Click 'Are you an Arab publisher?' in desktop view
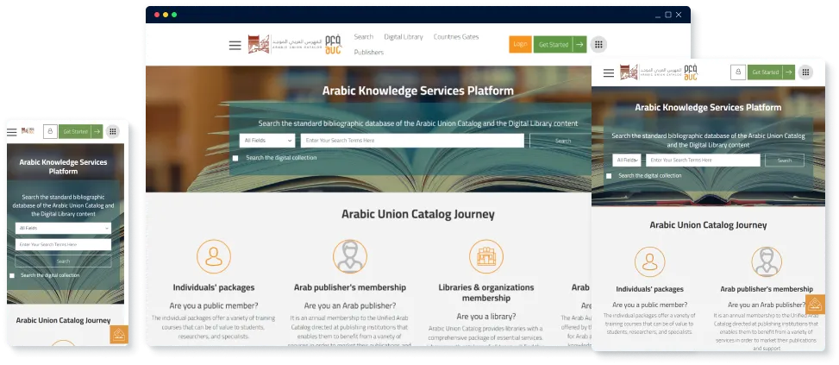This screenshot has height=365, width=839. pos(350,306)
